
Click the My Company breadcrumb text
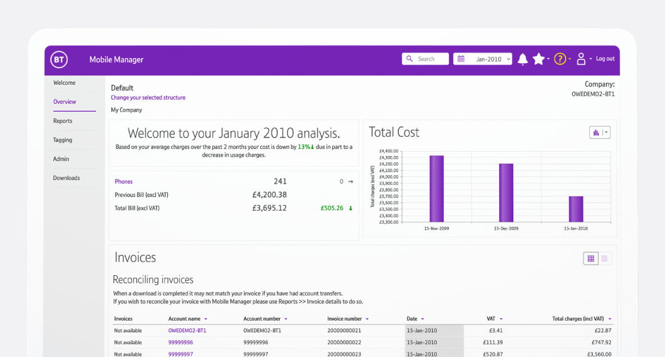click(126, 110)
